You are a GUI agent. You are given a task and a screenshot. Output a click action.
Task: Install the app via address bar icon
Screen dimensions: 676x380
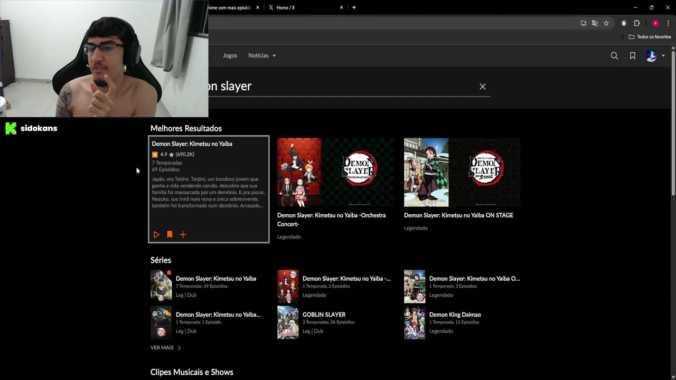coord(584,23)
